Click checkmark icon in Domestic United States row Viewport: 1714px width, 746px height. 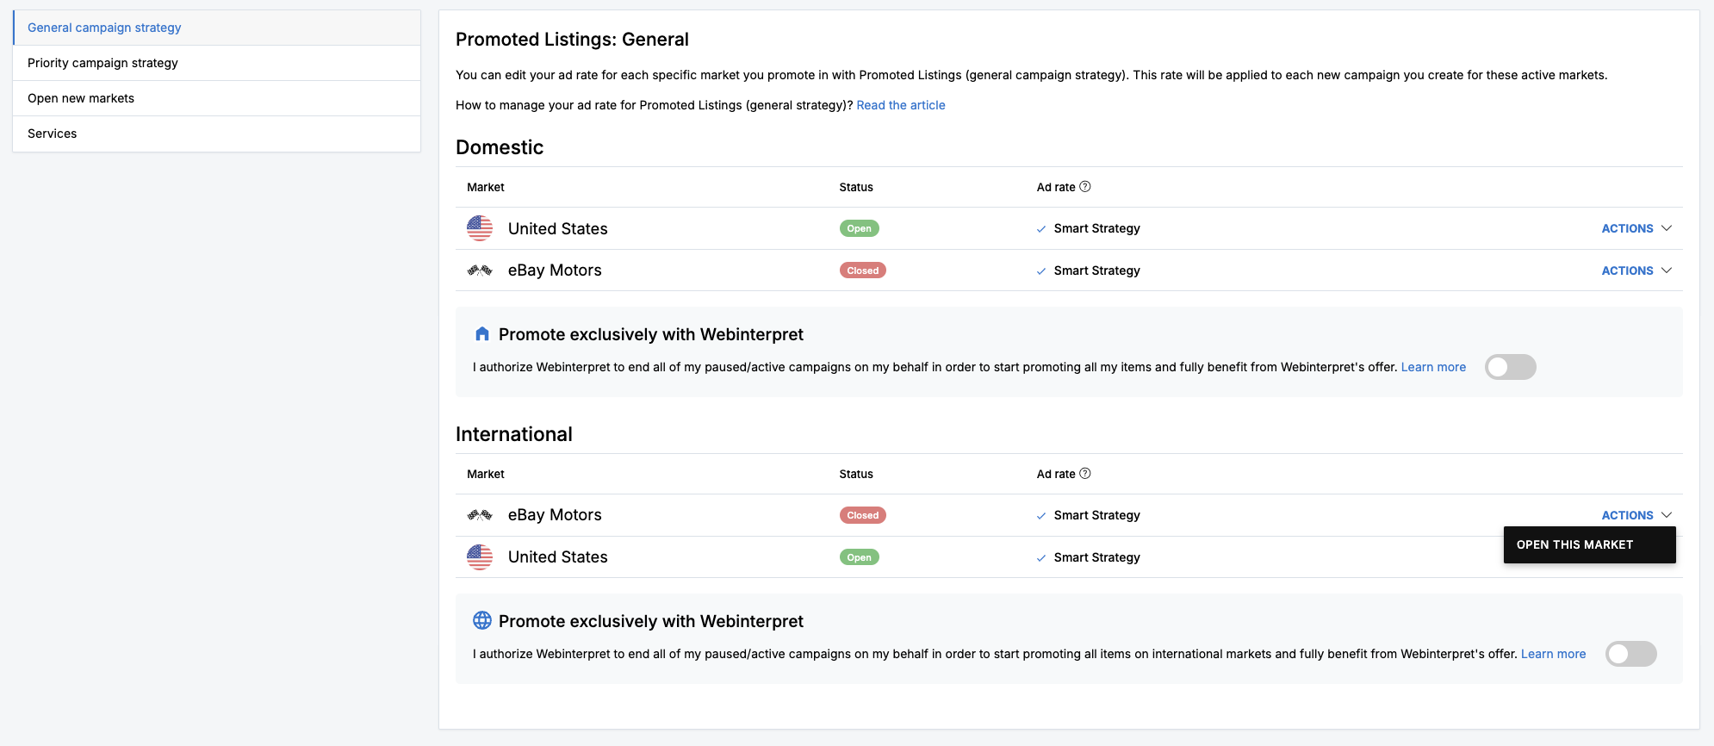pos(1041,229)
